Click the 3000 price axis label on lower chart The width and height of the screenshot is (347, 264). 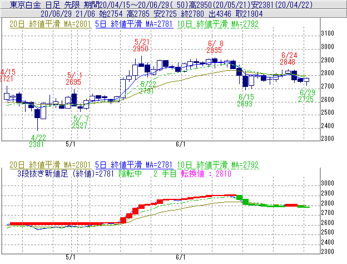tap(328, 183)
